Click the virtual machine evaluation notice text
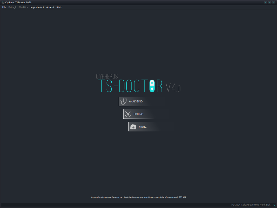 [x=139, y=197]
